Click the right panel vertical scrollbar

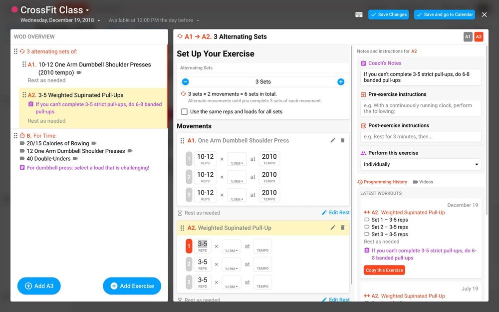coord(487,130)
